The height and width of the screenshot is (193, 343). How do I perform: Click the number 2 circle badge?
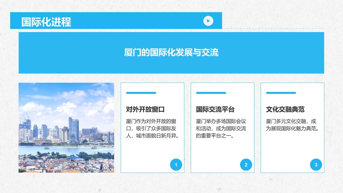246,165
